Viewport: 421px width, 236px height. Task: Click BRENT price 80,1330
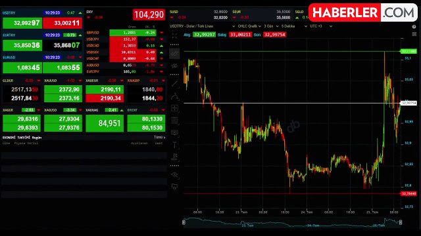146,119
